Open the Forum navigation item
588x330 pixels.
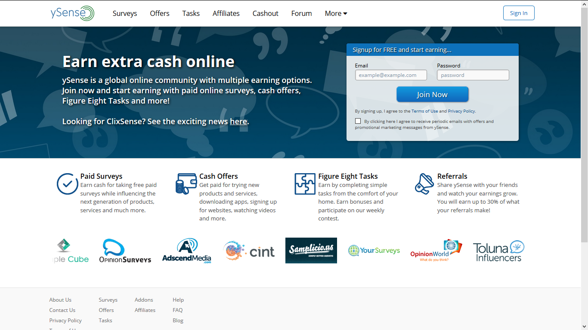(x=301, y=13)
